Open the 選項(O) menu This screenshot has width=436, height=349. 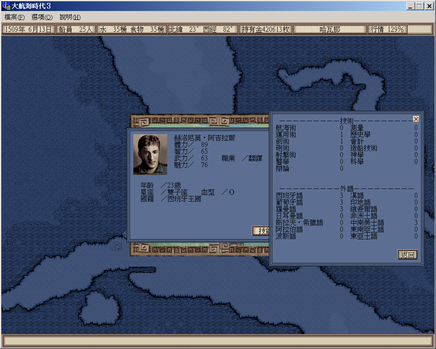(42, 17)
